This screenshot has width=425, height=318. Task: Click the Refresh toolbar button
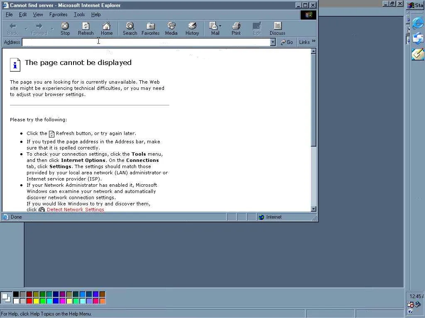85,29
